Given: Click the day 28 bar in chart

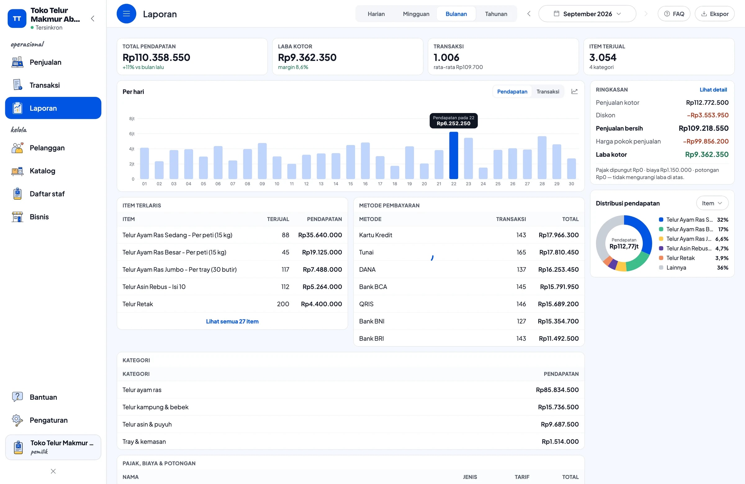Looking at the screenshot, I should tap(542, 157).
